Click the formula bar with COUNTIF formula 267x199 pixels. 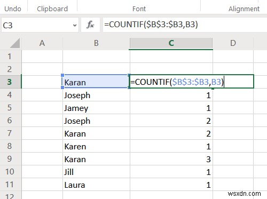[185, 25]
